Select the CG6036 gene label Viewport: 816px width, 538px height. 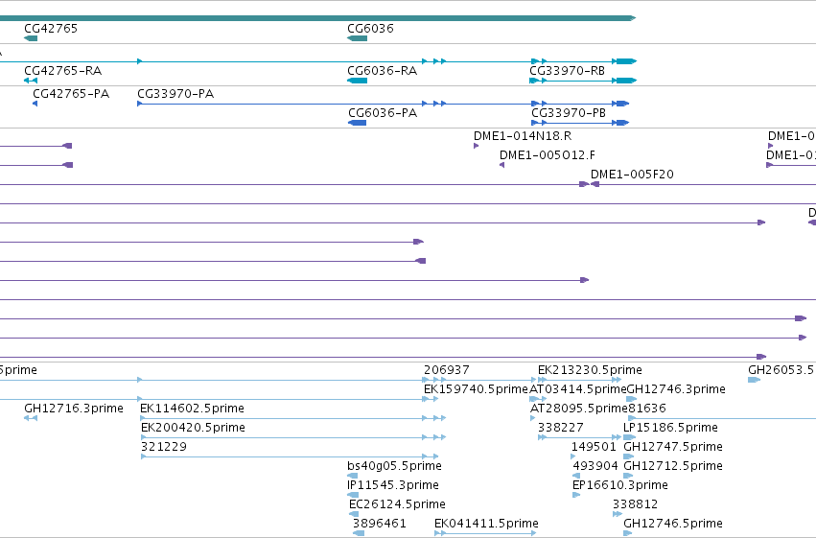coord(370,29)
